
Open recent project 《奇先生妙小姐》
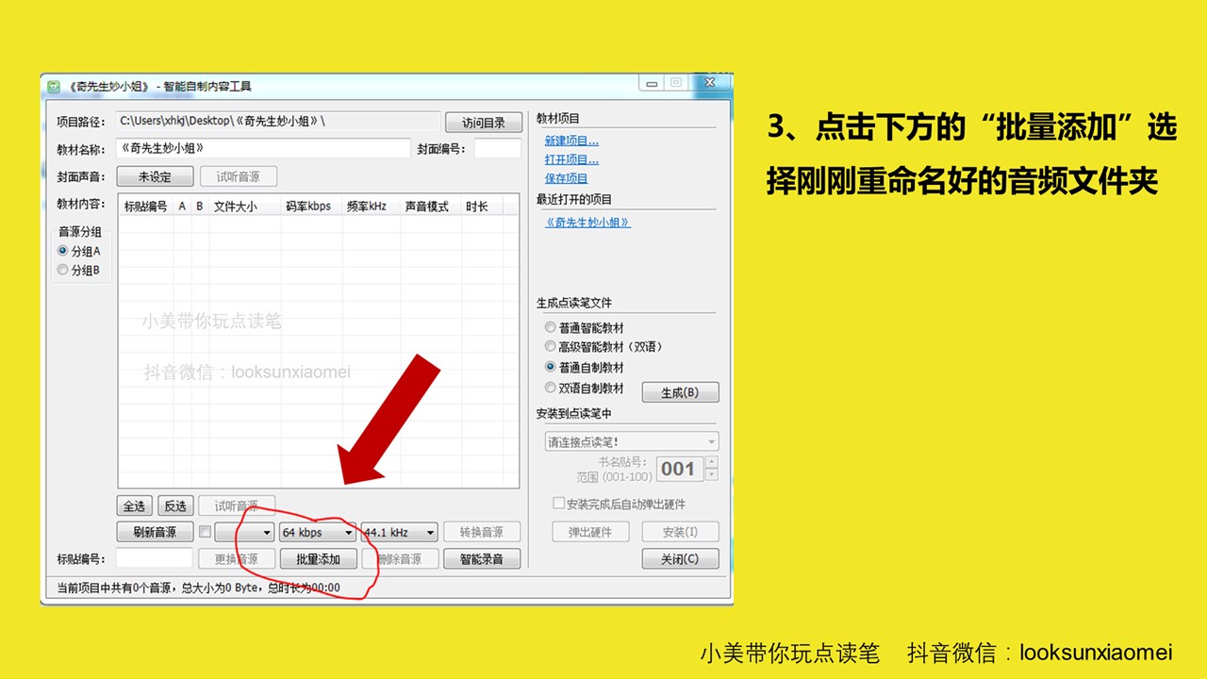pos(587,223)
